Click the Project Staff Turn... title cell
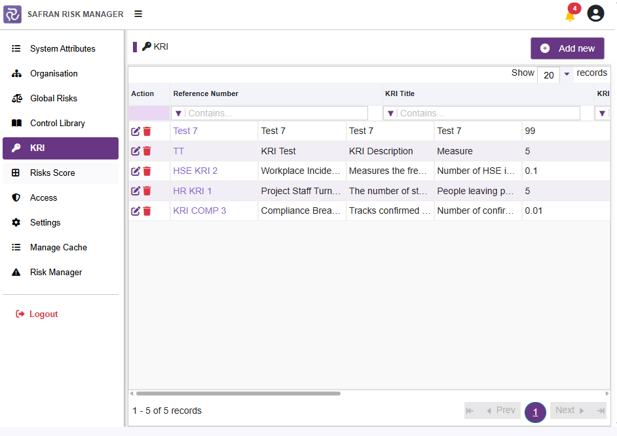The image size is (617, 436). tap(302, 191)
